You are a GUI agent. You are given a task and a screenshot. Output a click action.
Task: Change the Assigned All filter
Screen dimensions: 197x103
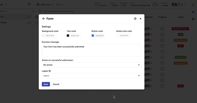coord(124,4)
